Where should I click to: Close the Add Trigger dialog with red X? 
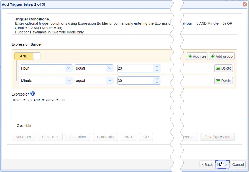point(245,4)
